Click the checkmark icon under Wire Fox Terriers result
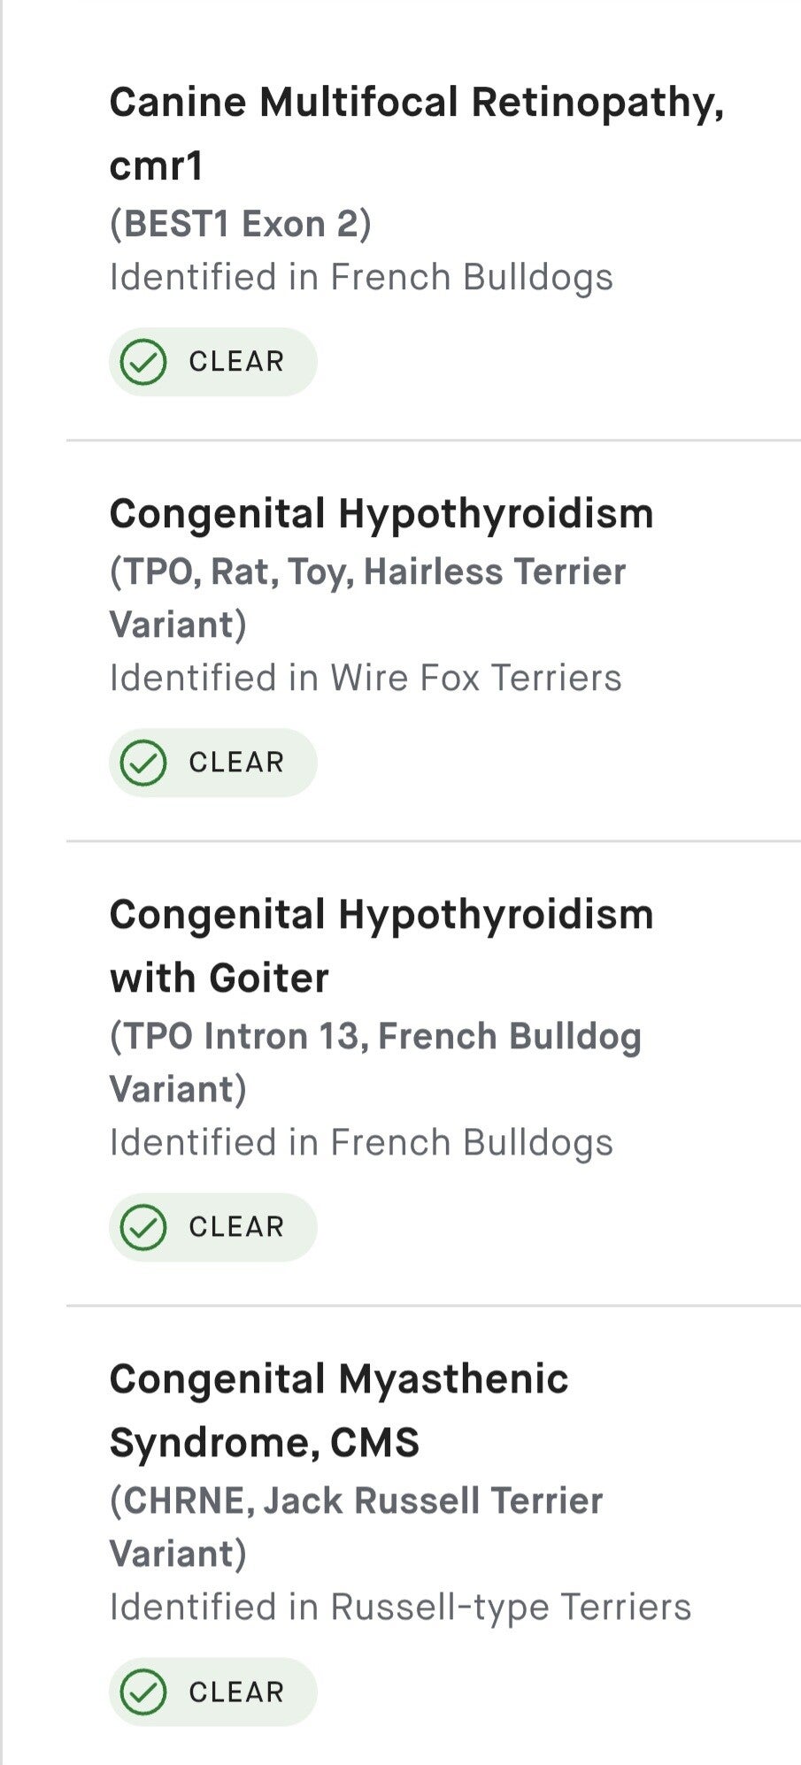Viewport: 801px width, 1765px height. click(x=143, y=763)
